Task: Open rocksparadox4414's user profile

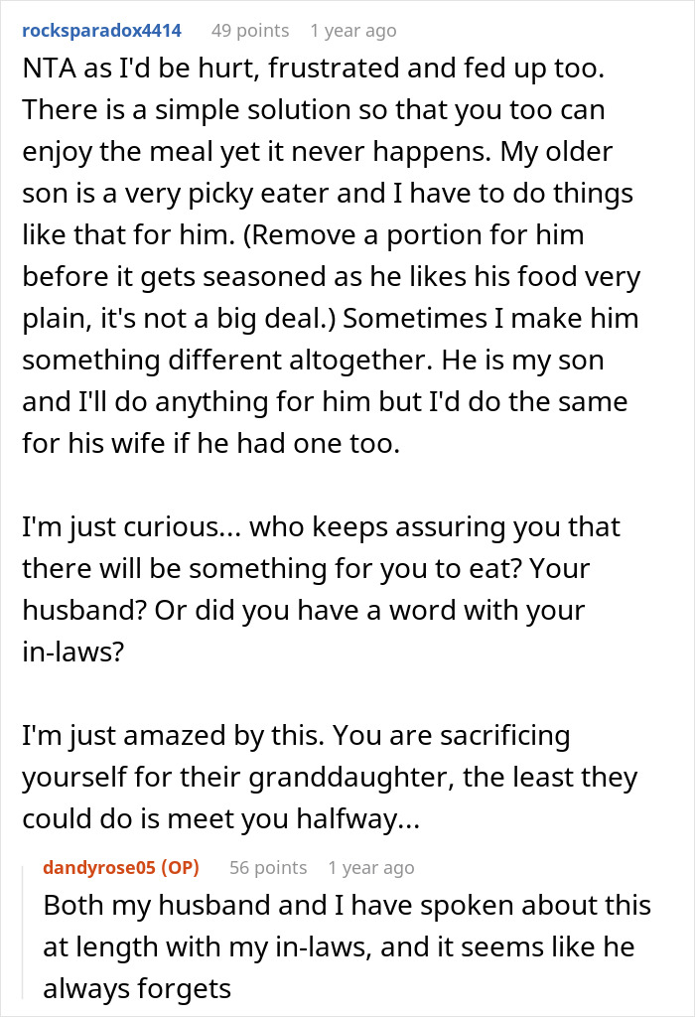Action: coord(101,31)
